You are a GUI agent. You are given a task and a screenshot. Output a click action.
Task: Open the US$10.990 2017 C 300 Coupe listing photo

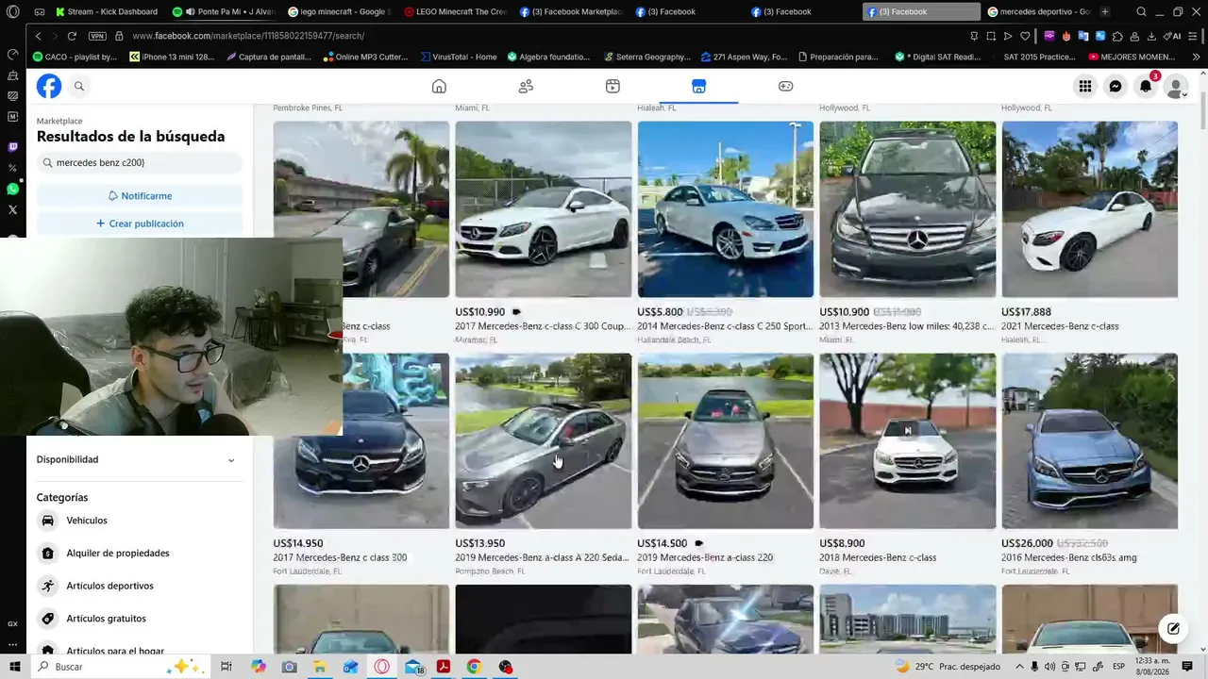tap(544, 209)
